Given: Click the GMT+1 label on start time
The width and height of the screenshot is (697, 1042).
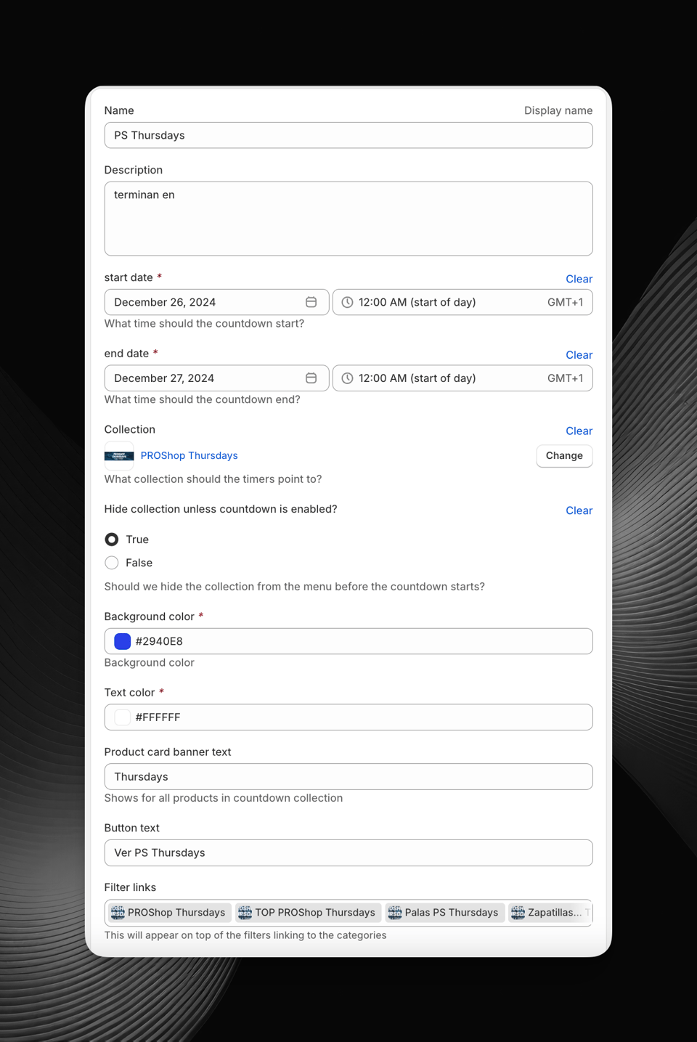Looking at the screenshot, I should pos(566,302).
